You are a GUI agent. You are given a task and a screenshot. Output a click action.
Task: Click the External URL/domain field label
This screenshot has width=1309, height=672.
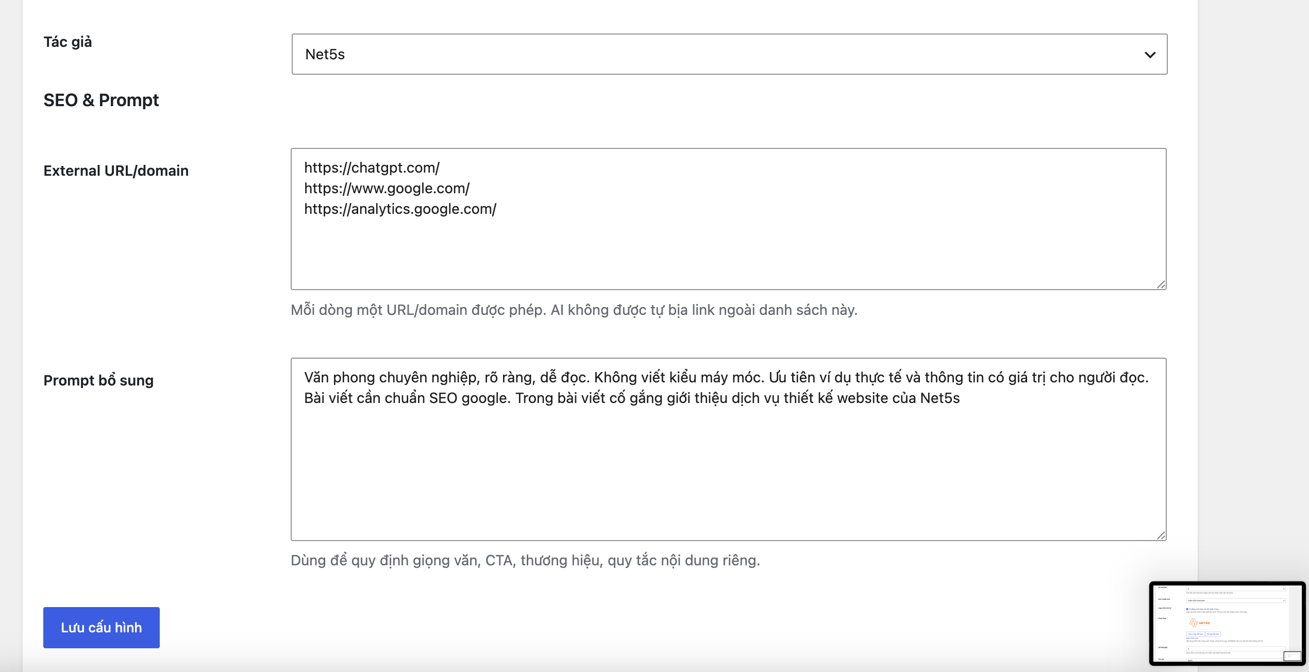(x=116, y=171)
